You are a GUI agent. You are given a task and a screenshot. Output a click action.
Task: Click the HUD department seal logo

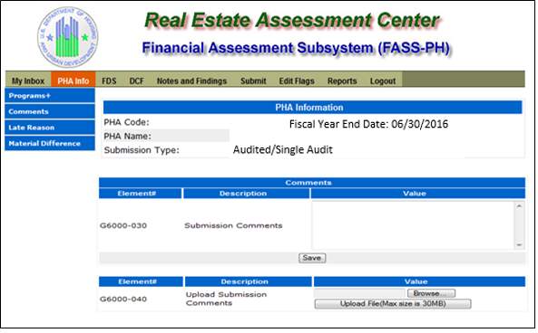click(68, 37)
